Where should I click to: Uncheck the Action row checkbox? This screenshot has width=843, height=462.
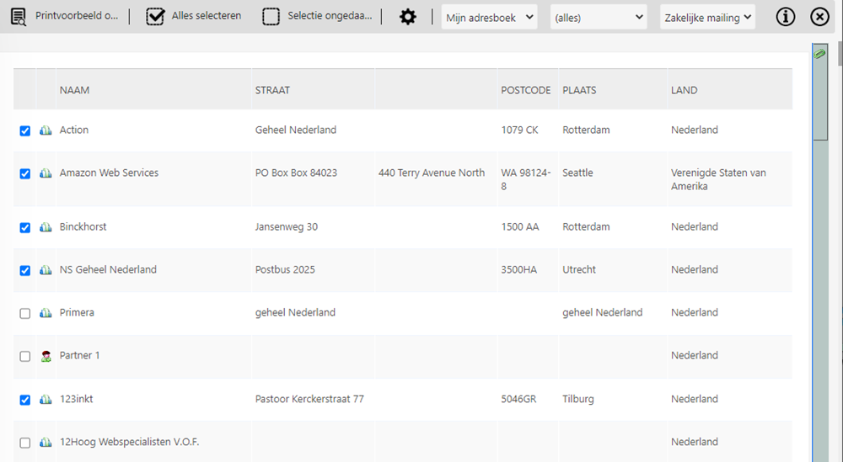(x=24, y=131)
